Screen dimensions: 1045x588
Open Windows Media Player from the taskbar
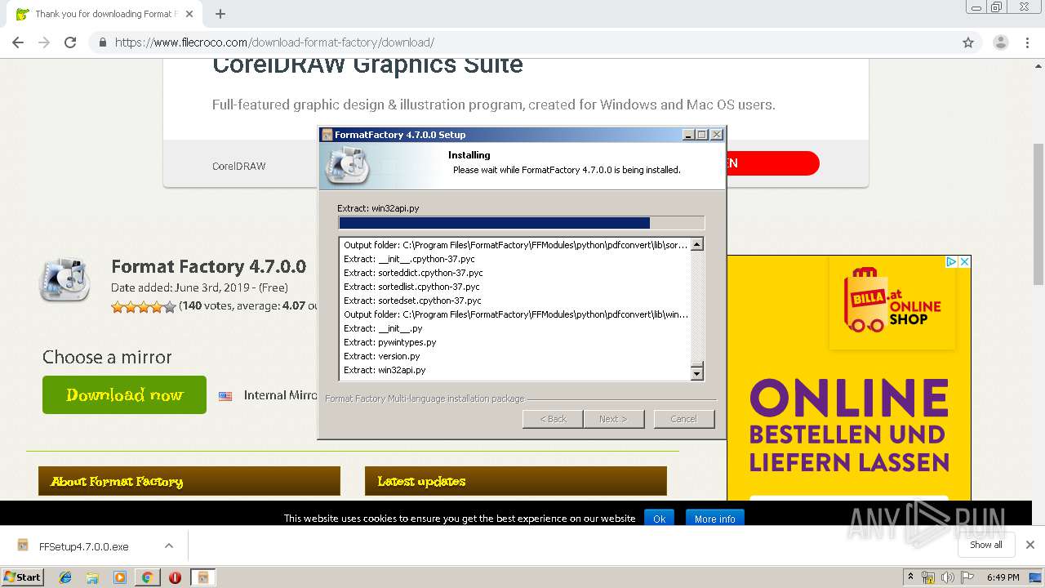[120, 577]
